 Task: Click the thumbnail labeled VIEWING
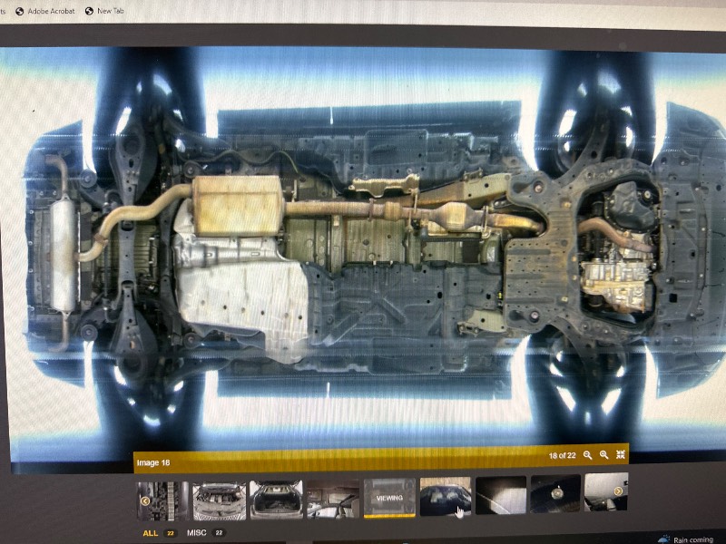[x=389, y=498]
